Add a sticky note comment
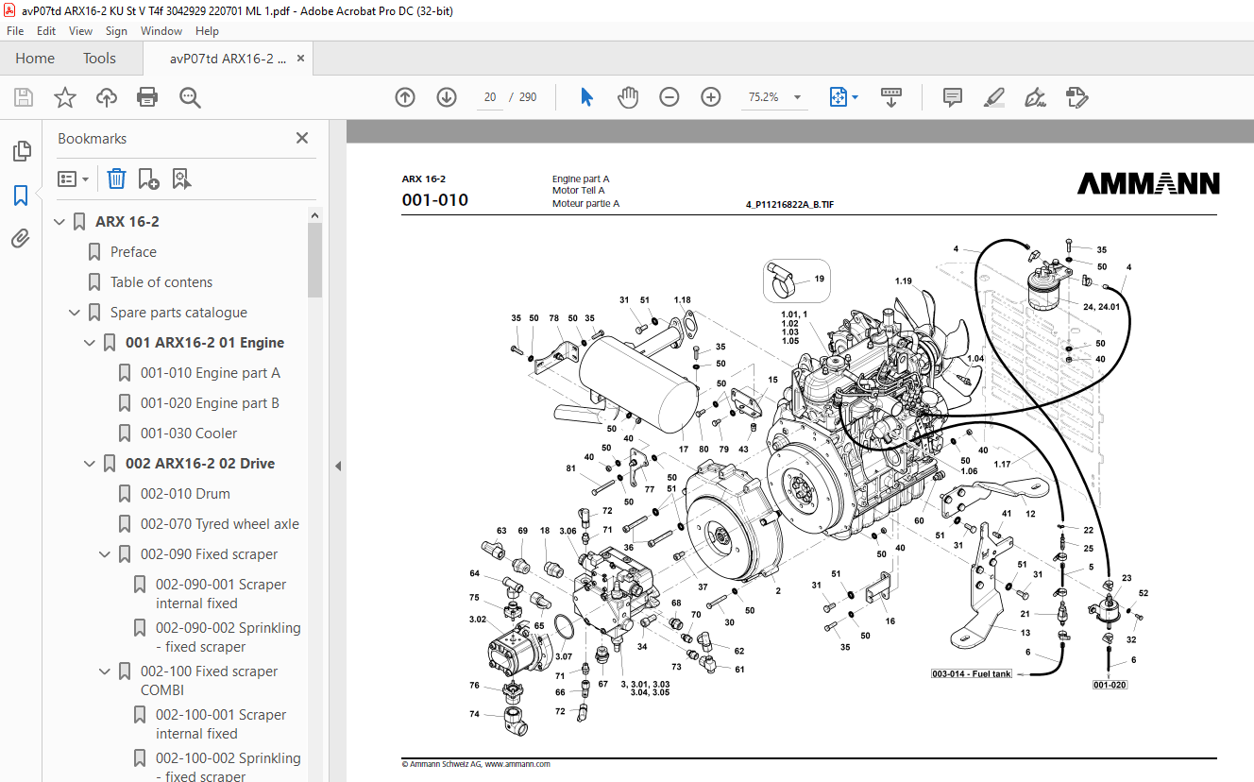 coord(953,97)
